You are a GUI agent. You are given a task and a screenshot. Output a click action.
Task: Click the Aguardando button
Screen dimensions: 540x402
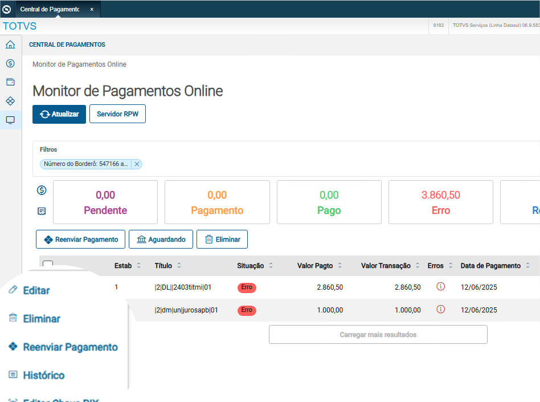pyautogui.click(x=161, y=239)
